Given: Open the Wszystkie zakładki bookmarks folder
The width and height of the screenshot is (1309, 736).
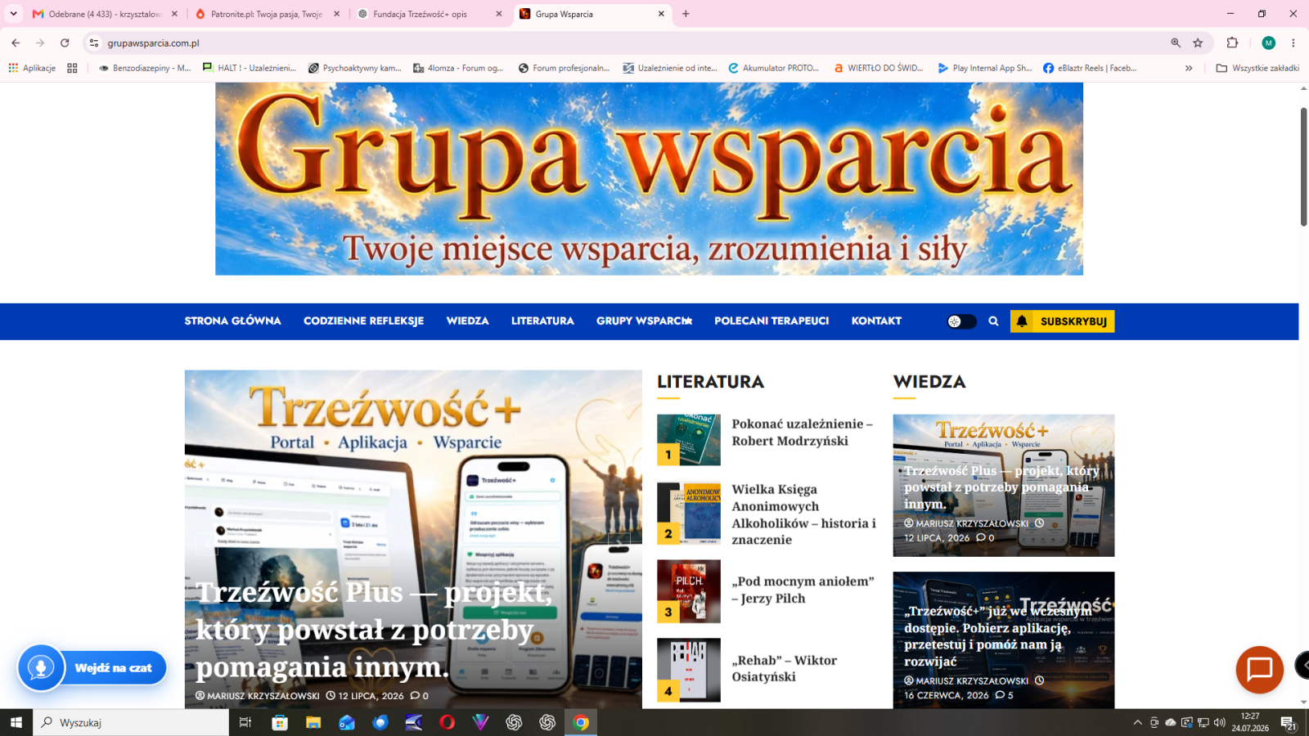Looking at the screenshot, I should click(x=1257, y=68).
